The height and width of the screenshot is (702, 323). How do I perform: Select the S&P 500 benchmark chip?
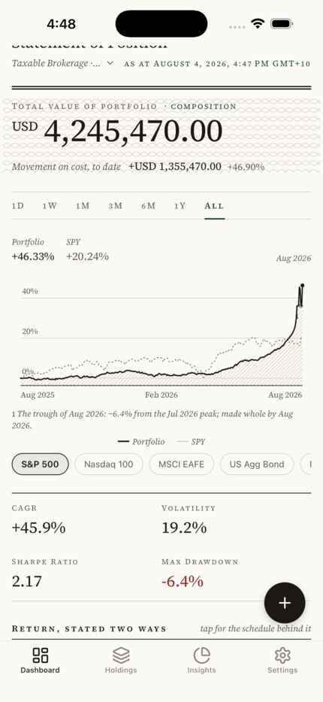coord(40,464)
